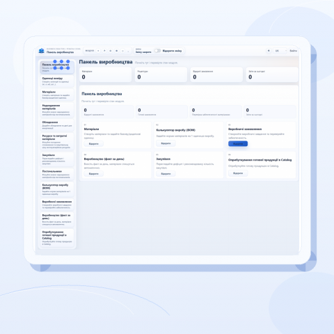334x334 pixels.
Task: Click Відкрити on the Закупівля card
Action: coord(166,174)
